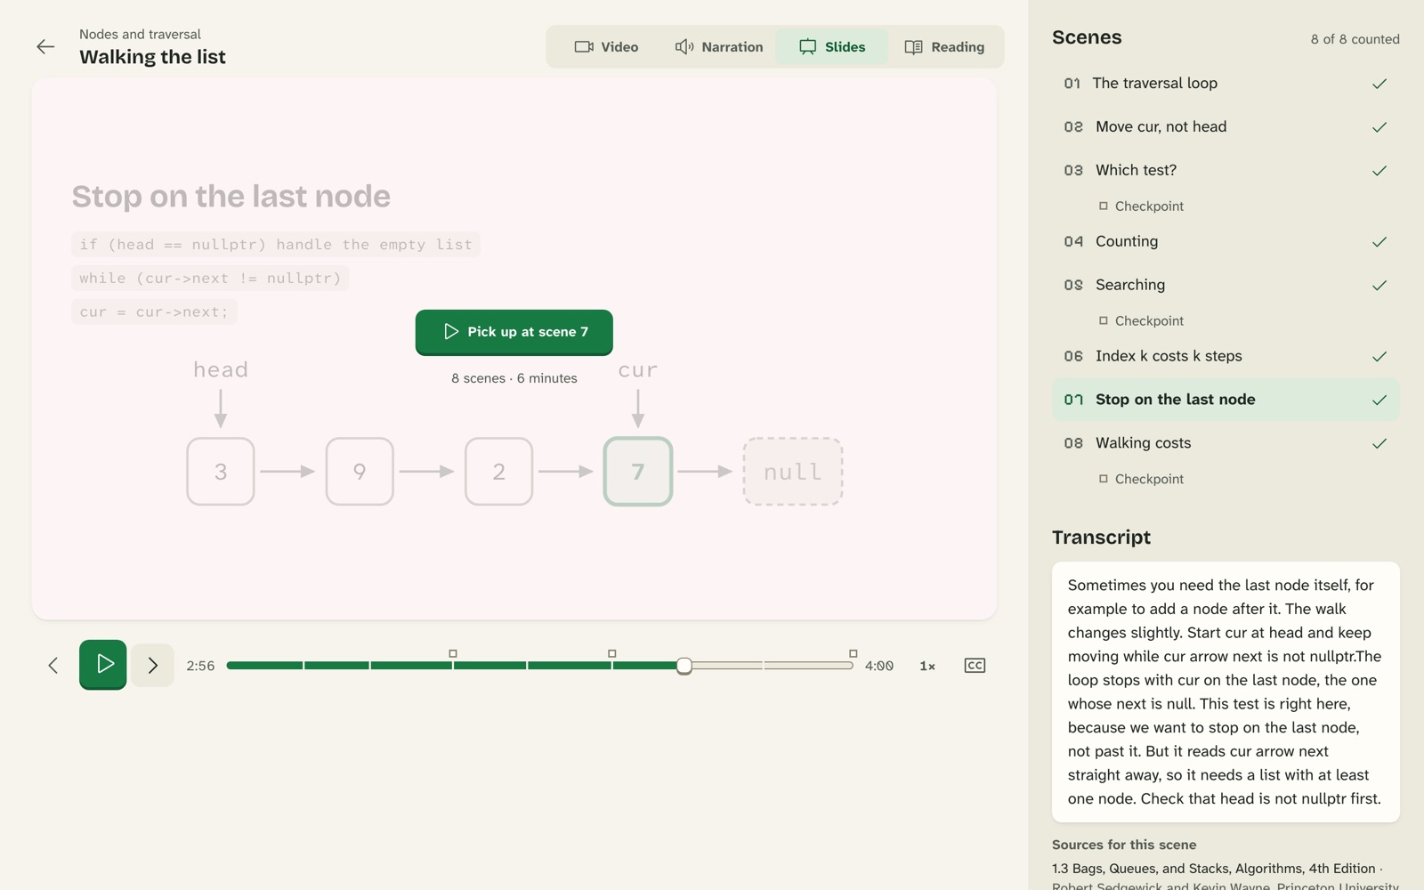This screenshot has height=890, width=1424.
Task: Skip to next scene chevron
Action: pos(153,666)
